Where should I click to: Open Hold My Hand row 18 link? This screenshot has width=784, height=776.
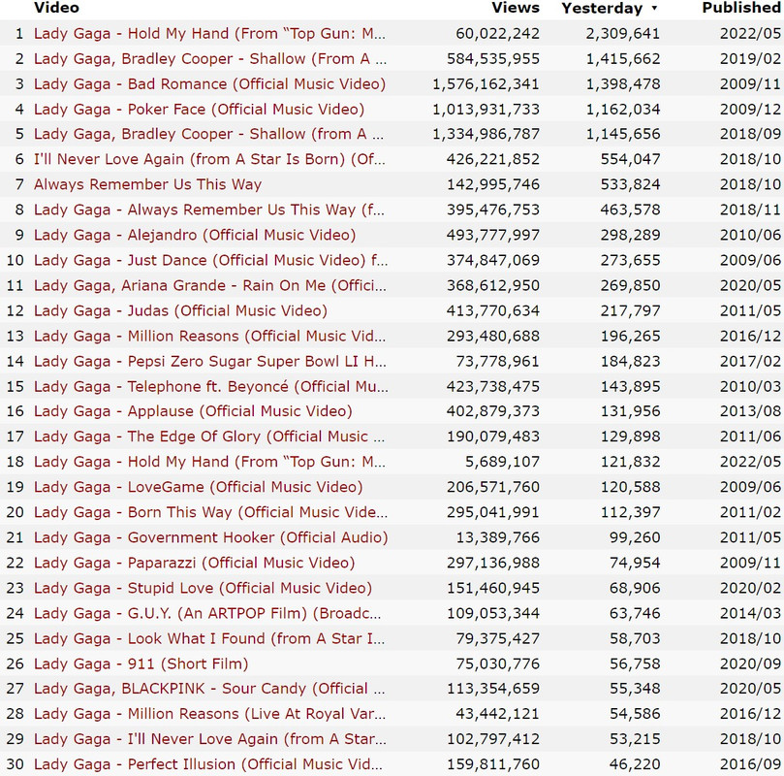(209, 462)
